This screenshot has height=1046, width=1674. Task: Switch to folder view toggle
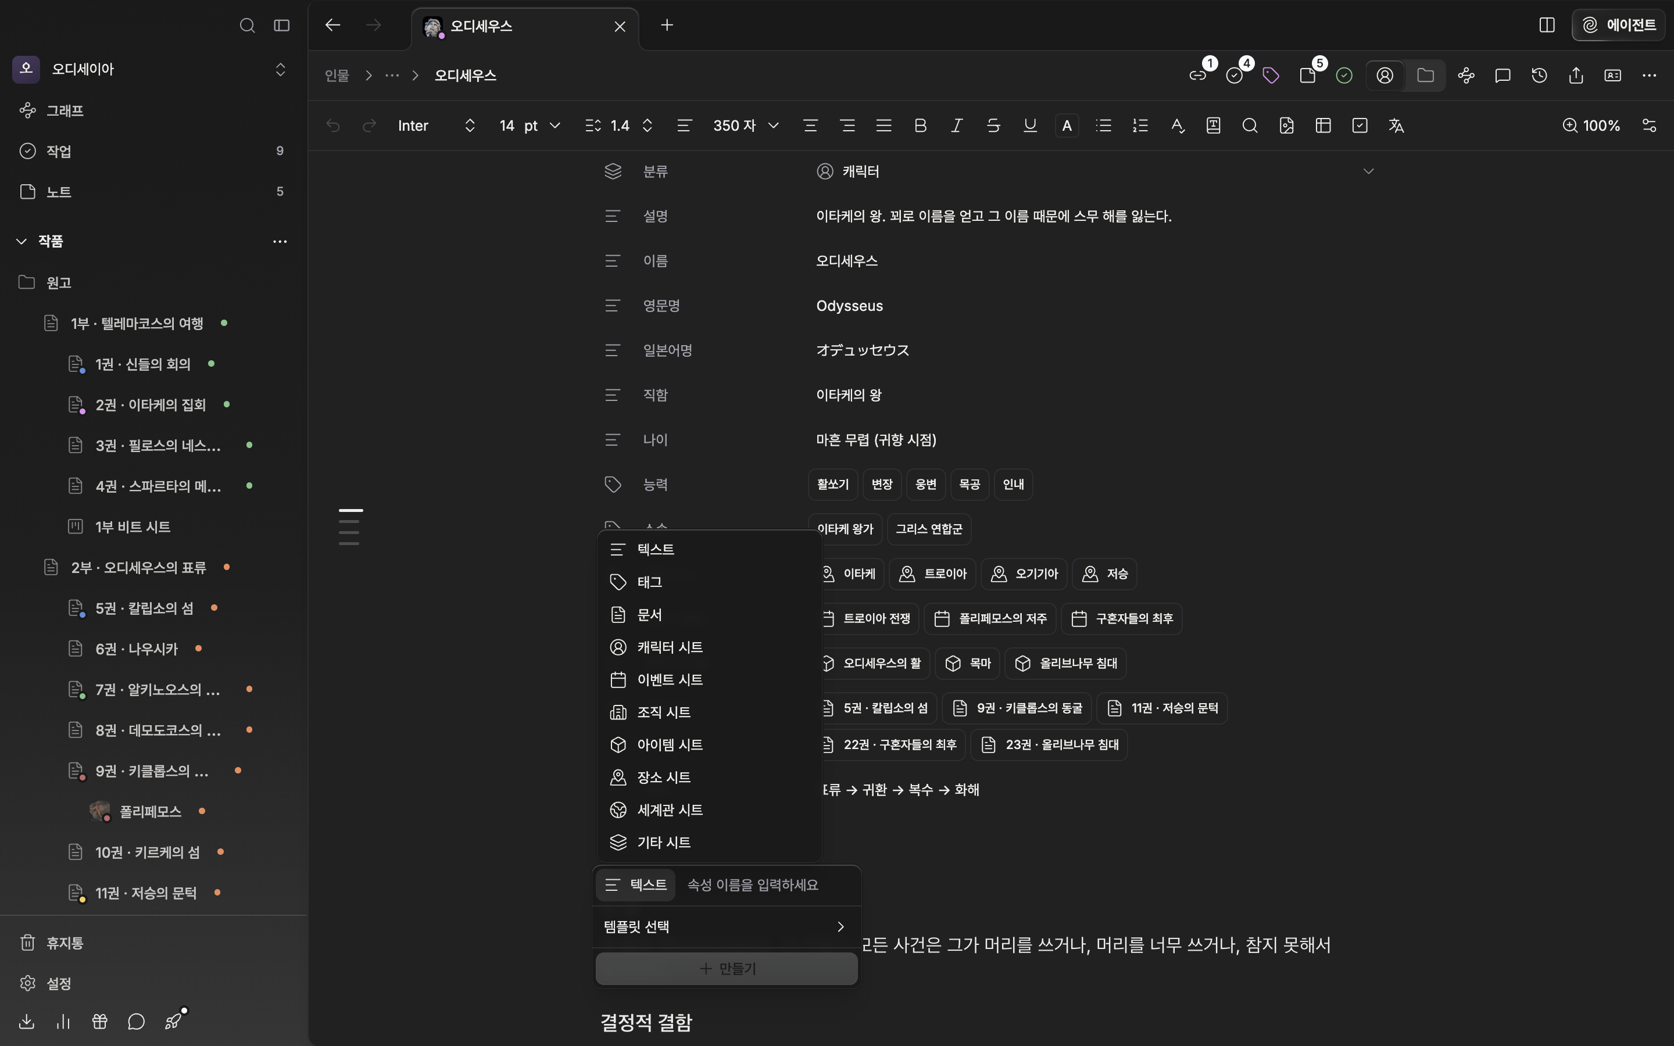click(x=1425, y=76)
